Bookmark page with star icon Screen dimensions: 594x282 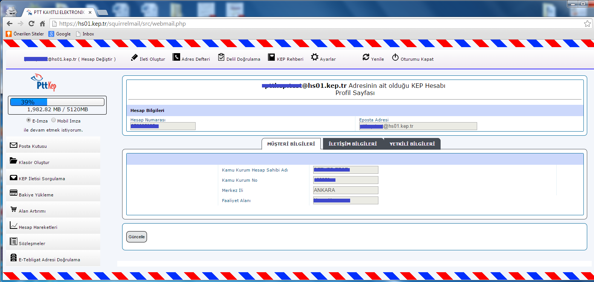point(587,23)
